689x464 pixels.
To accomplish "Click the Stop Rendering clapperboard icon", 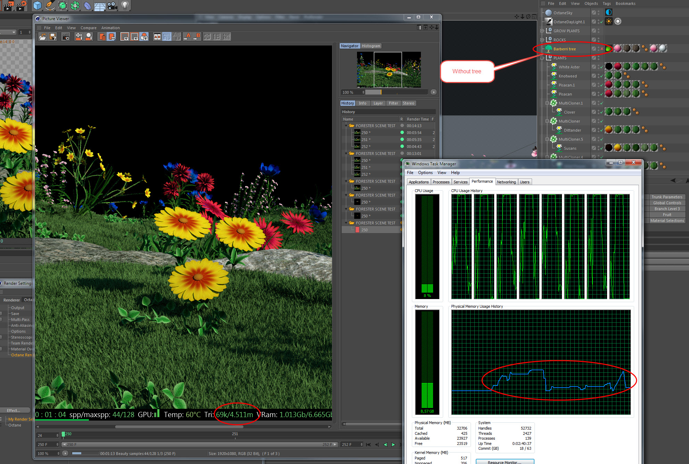I will click(65, 37).
